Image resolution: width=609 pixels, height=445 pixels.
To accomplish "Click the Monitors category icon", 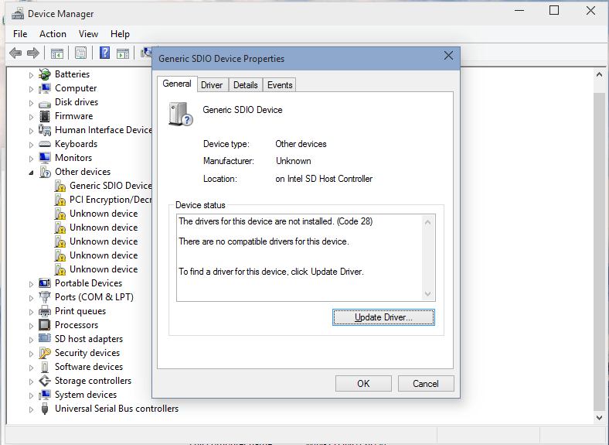I will click(45, 158).
